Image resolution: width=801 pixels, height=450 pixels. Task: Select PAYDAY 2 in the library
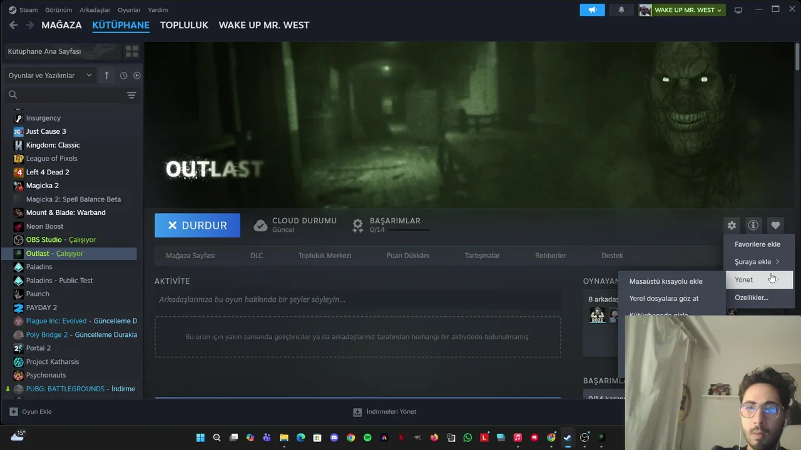pos(41,307)
